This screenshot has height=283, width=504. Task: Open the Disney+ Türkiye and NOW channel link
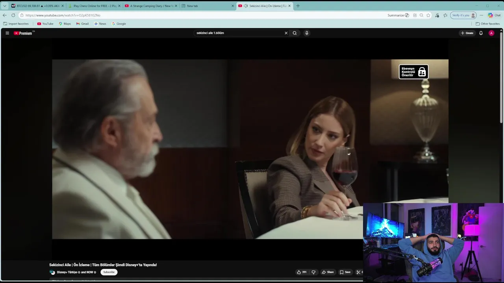pos(76,272)
